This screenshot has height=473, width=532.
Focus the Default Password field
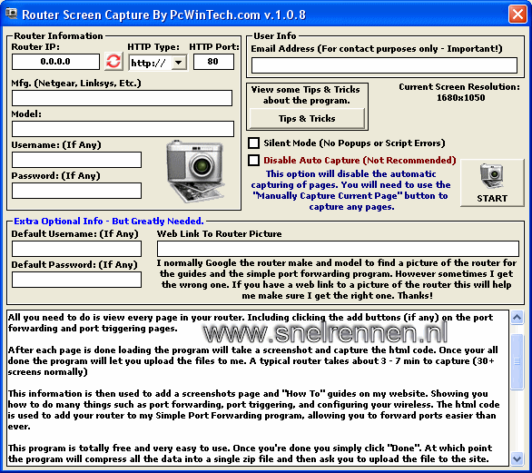pos(76,280)
